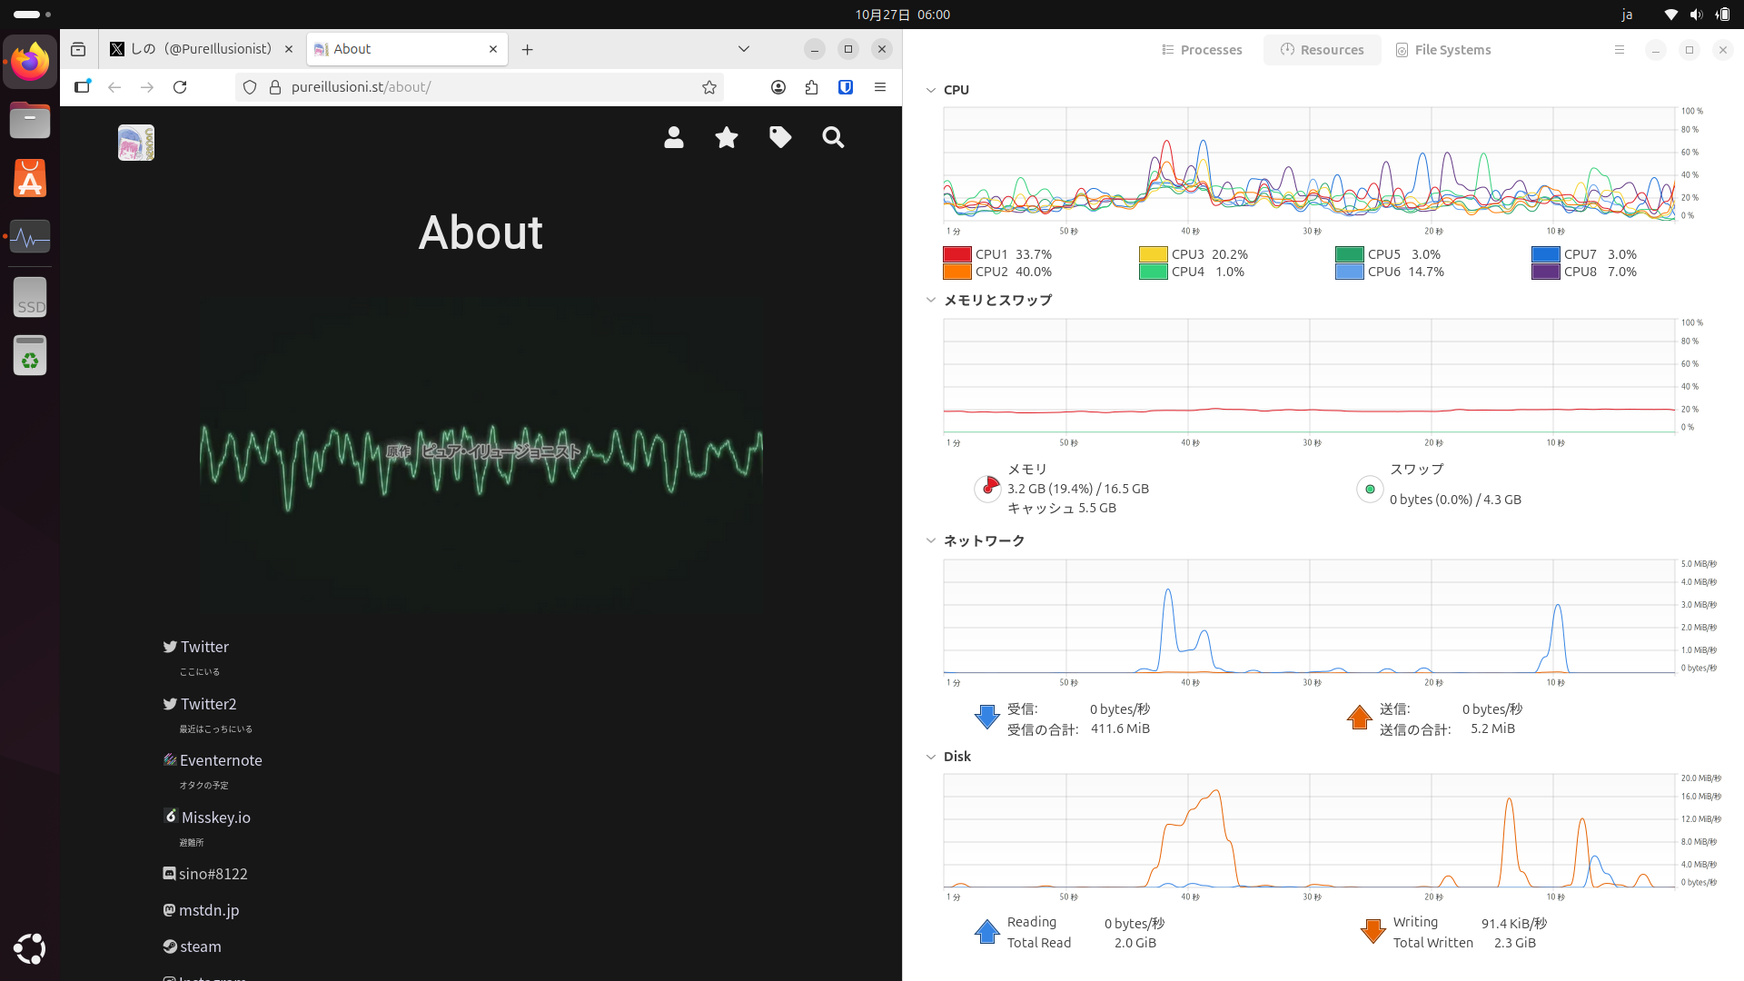Open the Firefox hamburger application menu
Viewport: 1744px width, 981px height.
[x=880, y=87]
